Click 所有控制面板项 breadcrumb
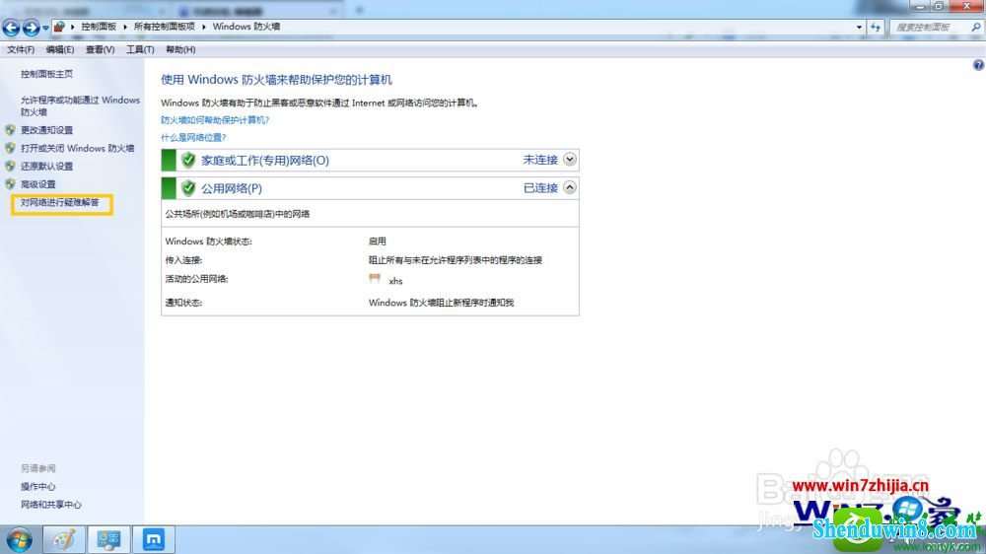The image size is (986, 554). click(x=164, y=27)
